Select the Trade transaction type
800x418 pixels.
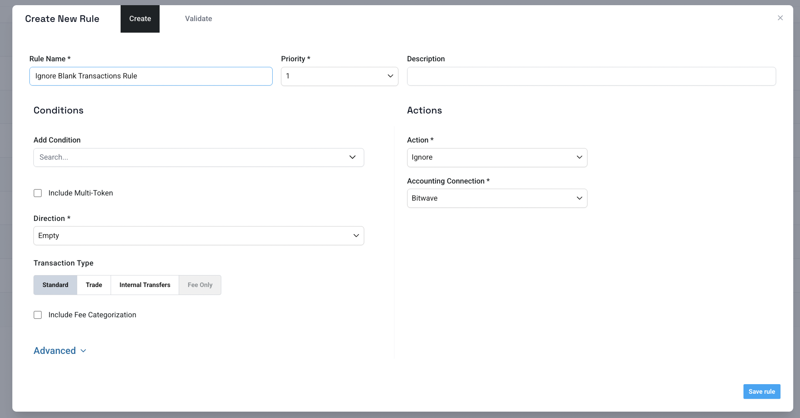pyautogui.click(x=94, y=285)
